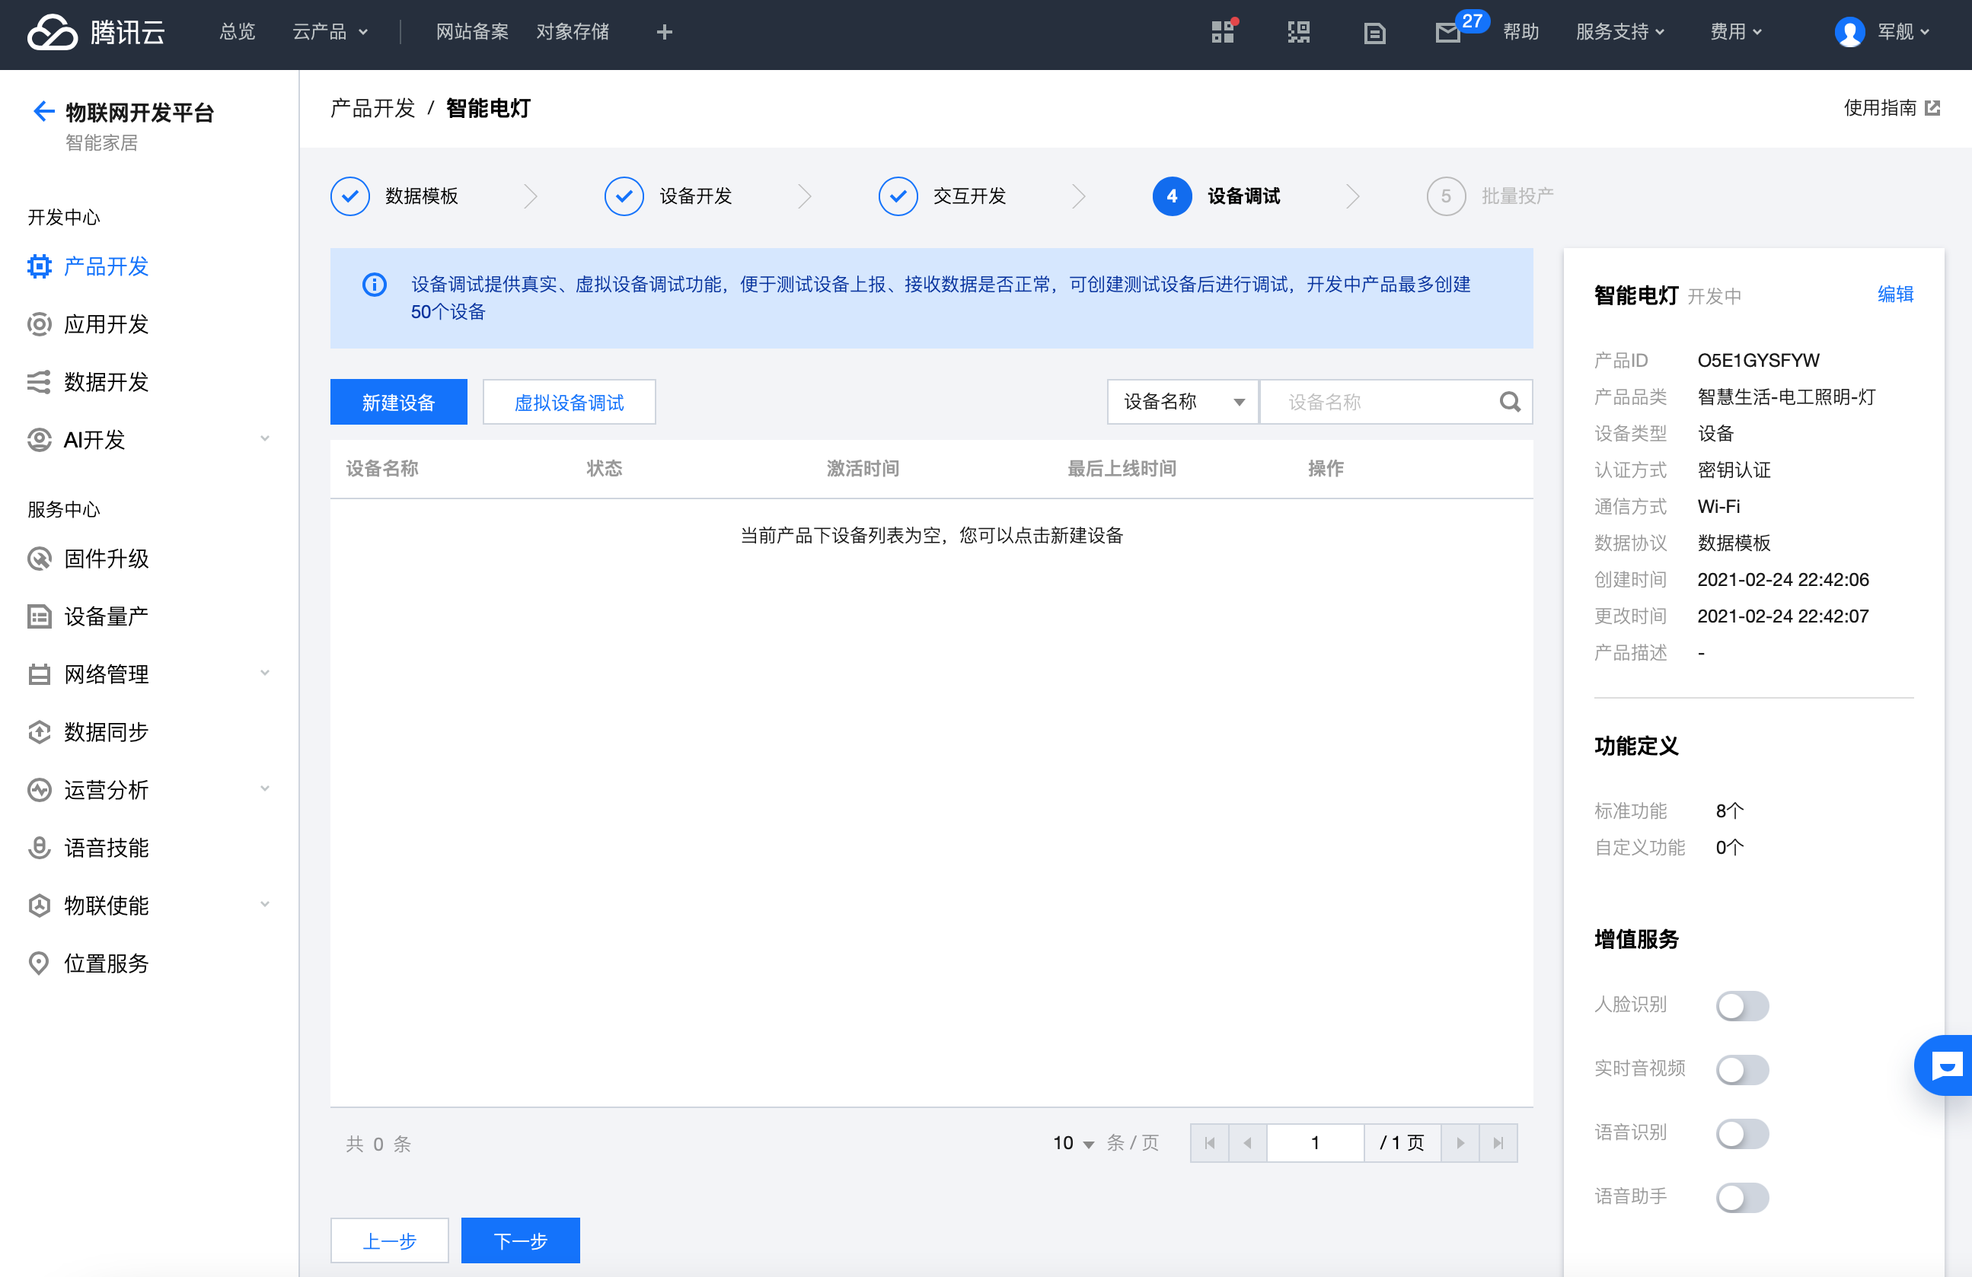Open the 设备名称 filter dropdown
The width and height of the screenshot is (1972, 1277).
click(x=1182, y=403)
